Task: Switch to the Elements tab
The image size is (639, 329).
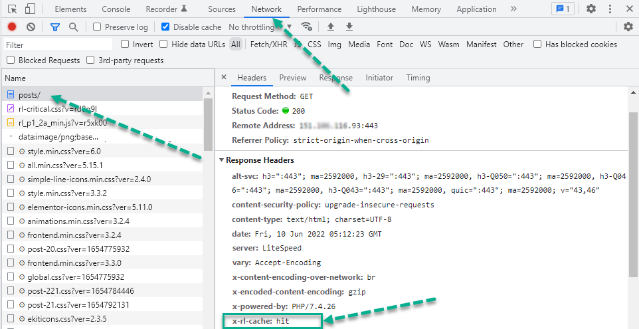Action: pos(70,9)
